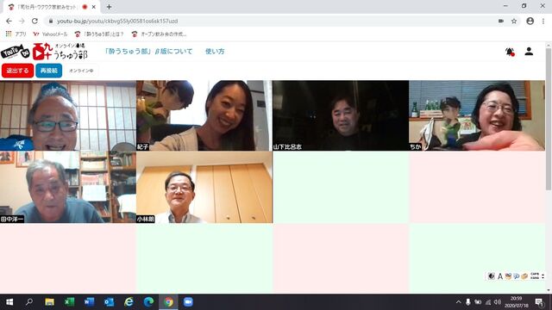Open Chrome three-dot menu
Screen dimensions: 552x310
click(x=544, y=21)
